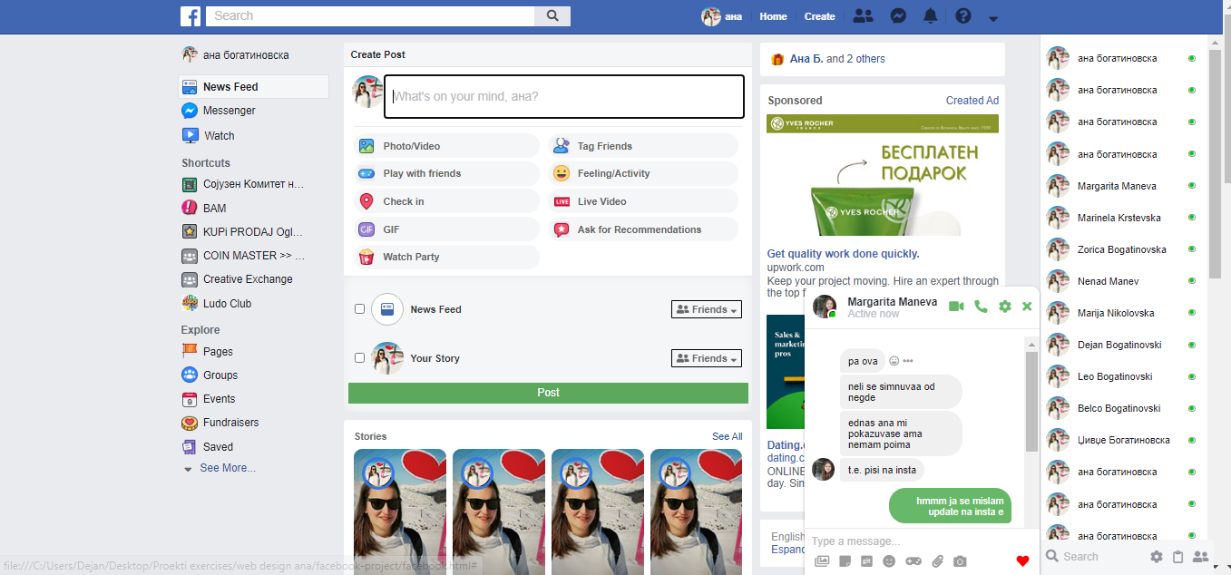Open the chat settings gear icon

point(1004,307)
